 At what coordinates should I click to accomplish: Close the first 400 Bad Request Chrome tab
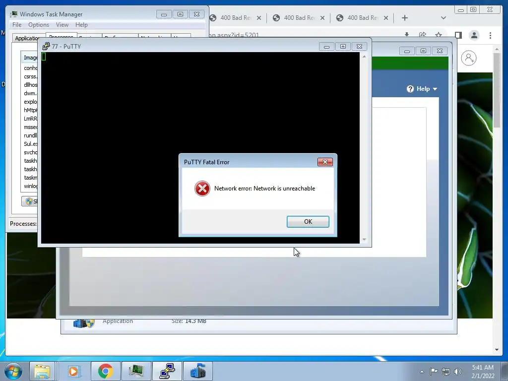coord(259,18)
